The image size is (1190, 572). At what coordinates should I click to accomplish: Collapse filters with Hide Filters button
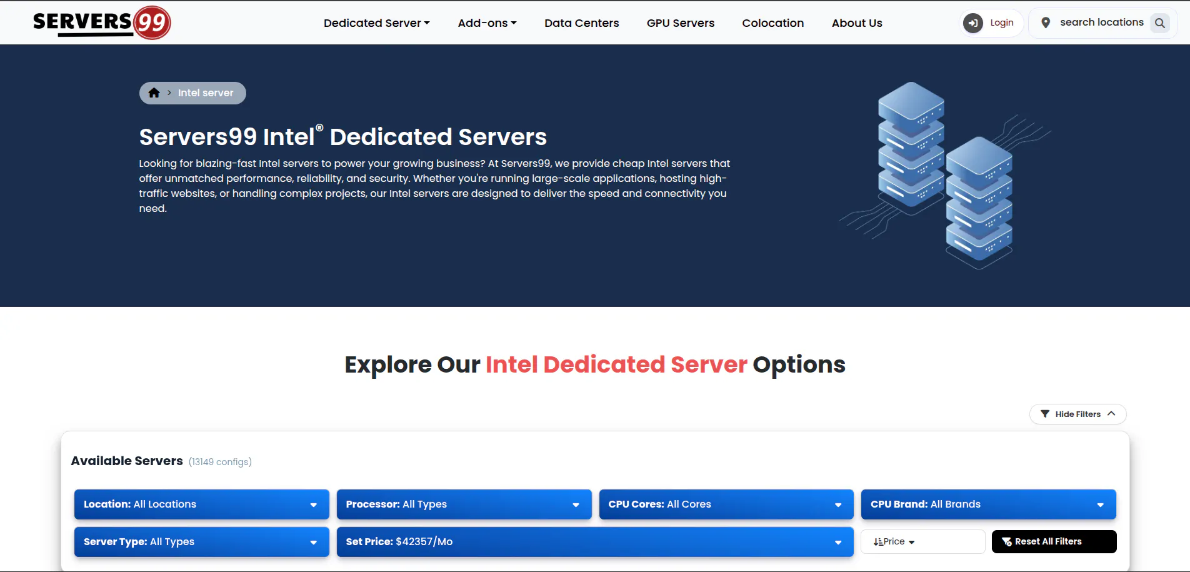(x=1078, y=414)
